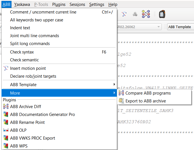Screen dimensions: 194x150
Task: Choose Insert motion point entry
Action: (x=59, y=68)
